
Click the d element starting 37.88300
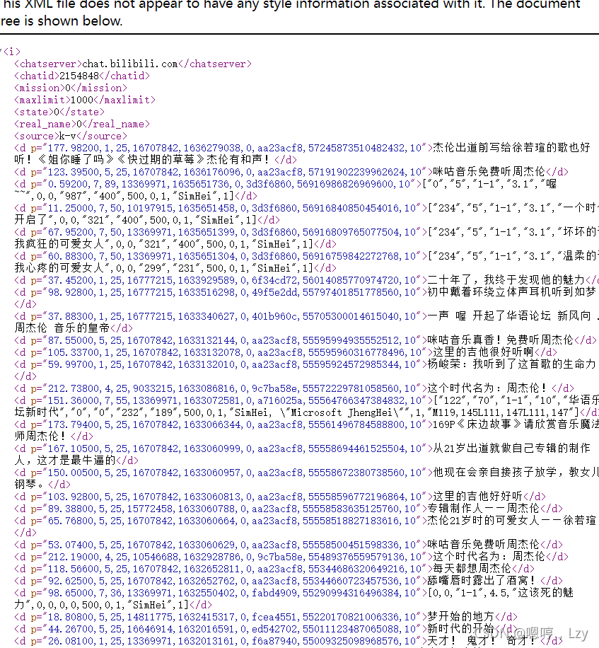pos(306,322)
